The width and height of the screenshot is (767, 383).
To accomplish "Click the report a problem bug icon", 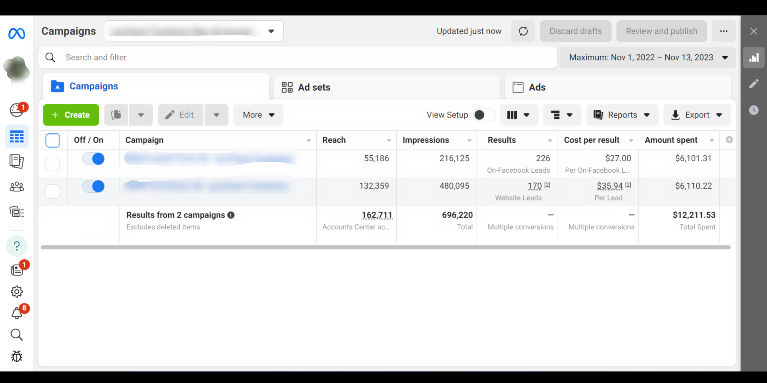I will (17, 356).
